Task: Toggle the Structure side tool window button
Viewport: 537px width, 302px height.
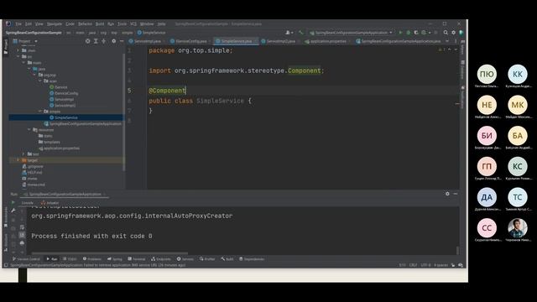Action: click(x=6, y=242)
